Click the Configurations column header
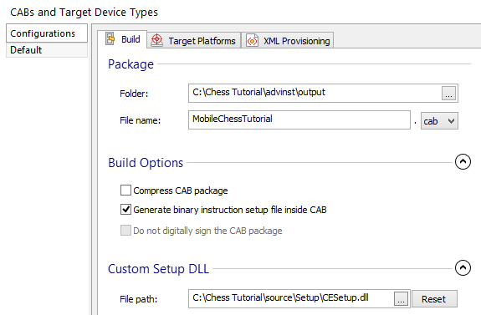This screenshot has height=315, width=481. (47, 33)
